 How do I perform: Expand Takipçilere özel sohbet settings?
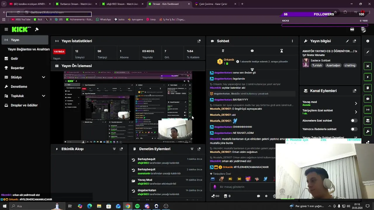356,112
